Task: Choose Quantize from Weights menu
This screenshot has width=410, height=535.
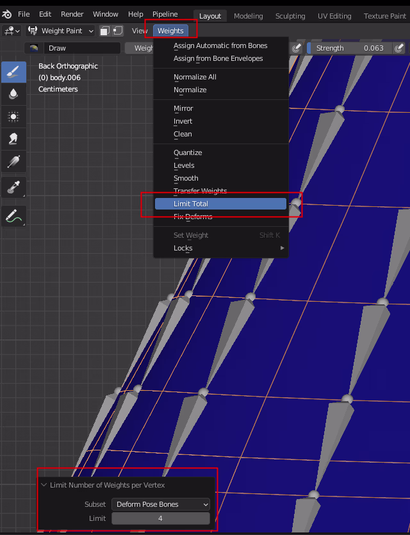Action: coord(220,152)
